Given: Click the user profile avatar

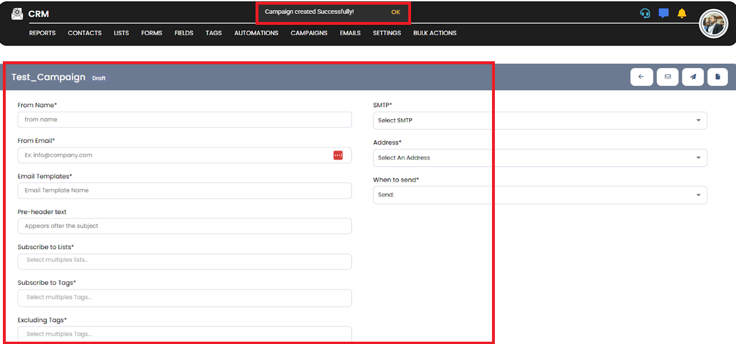Looking at the screenshot, I should [713, 24].
